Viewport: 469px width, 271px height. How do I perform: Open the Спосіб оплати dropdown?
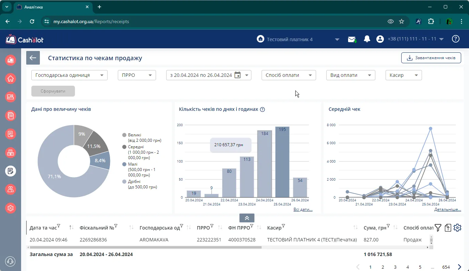(289, 75)
